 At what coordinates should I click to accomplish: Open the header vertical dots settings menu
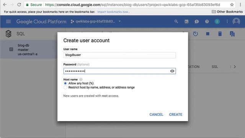(x=227, y=21)
